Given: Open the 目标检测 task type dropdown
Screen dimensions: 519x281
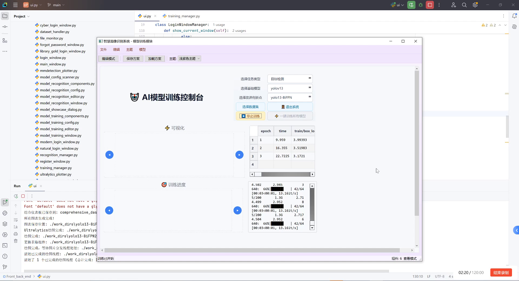Looking at the screenshot, I should 290,79.
